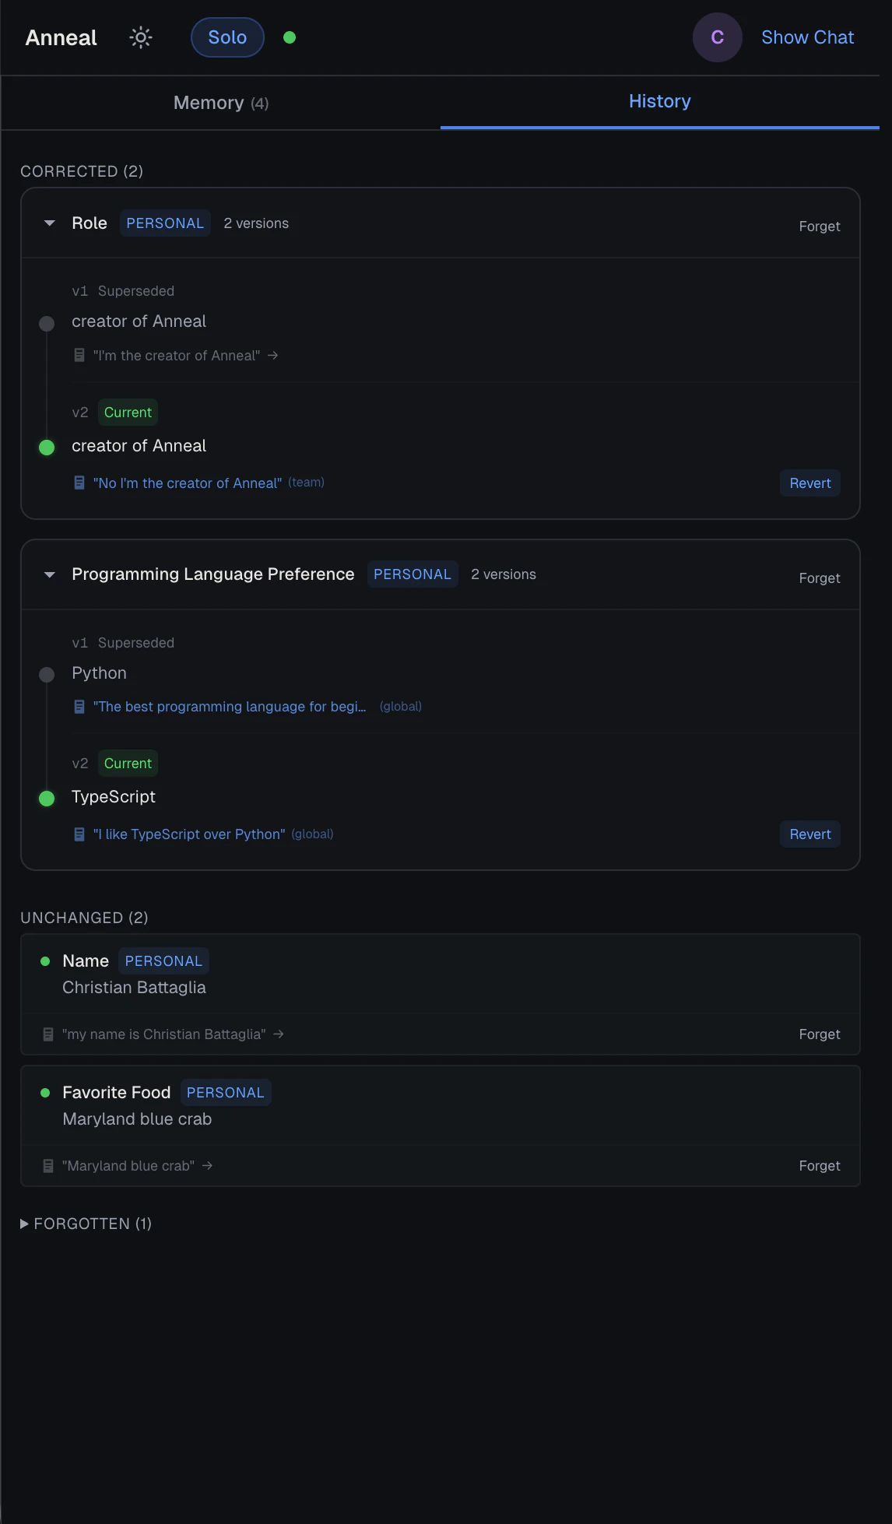The width and height of the screenshot is (892, 1524).
Task: Switch to the Memory tab
Action: click(221, 103)
